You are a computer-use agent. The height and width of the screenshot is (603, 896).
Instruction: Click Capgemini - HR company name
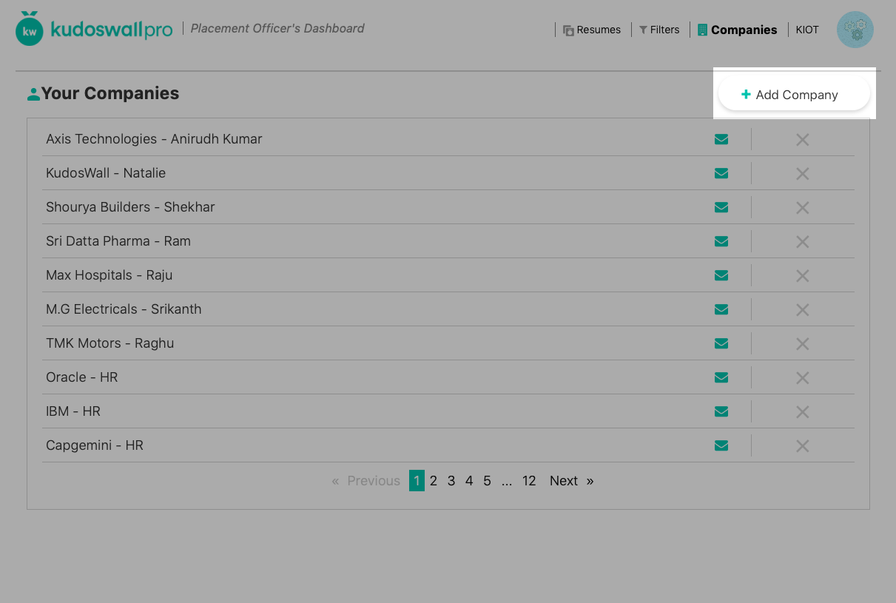(95, 445)
